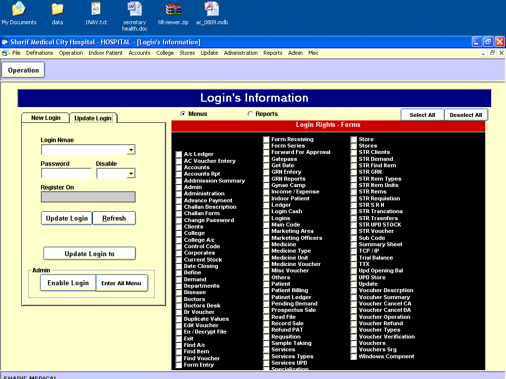
Task: Open the File menu
Action: (x=16, y=53)
